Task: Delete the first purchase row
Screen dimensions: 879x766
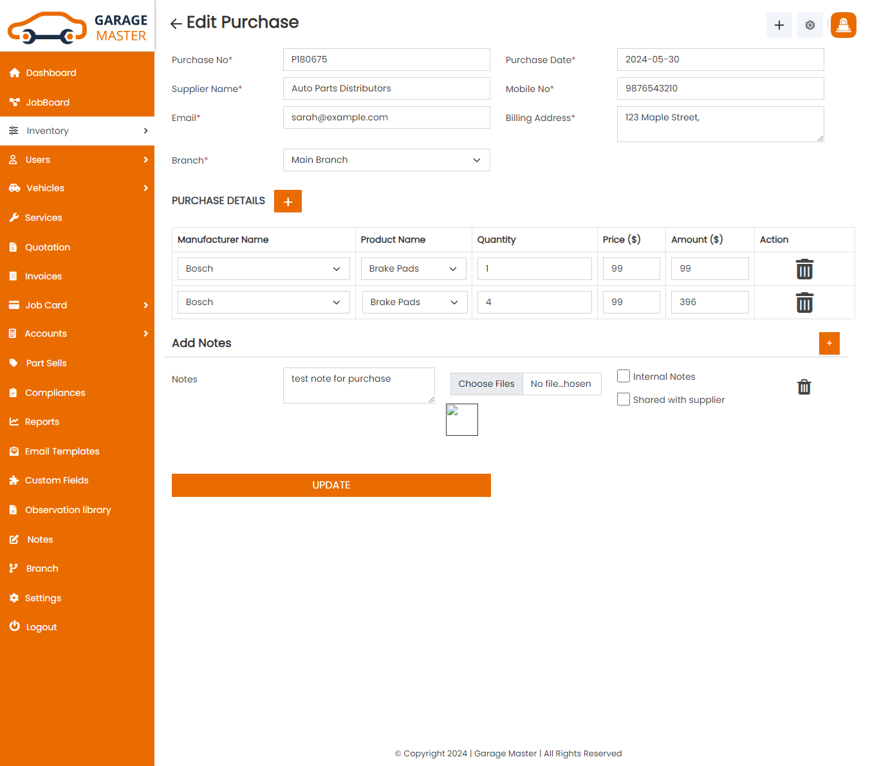Action: pyautogui.click(x=804, y=269)
